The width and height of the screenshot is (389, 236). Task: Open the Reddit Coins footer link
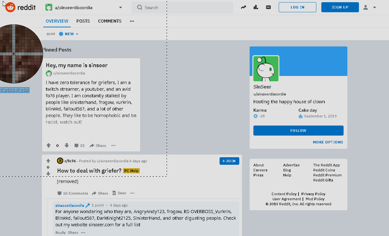[324, 170]
